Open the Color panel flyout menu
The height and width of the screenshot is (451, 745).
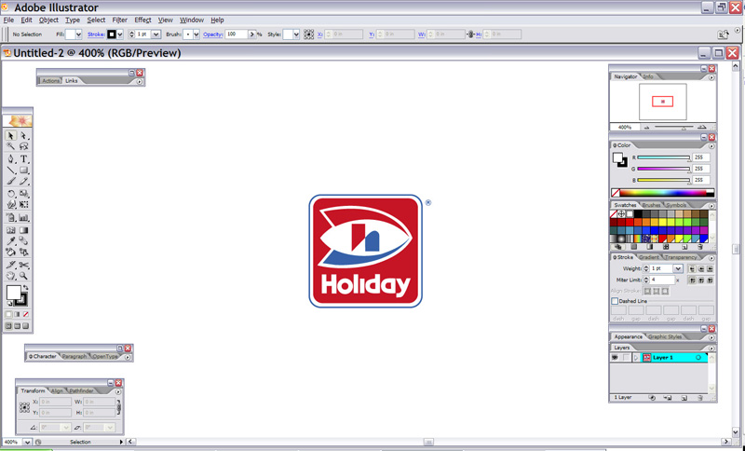coord(711,146)
